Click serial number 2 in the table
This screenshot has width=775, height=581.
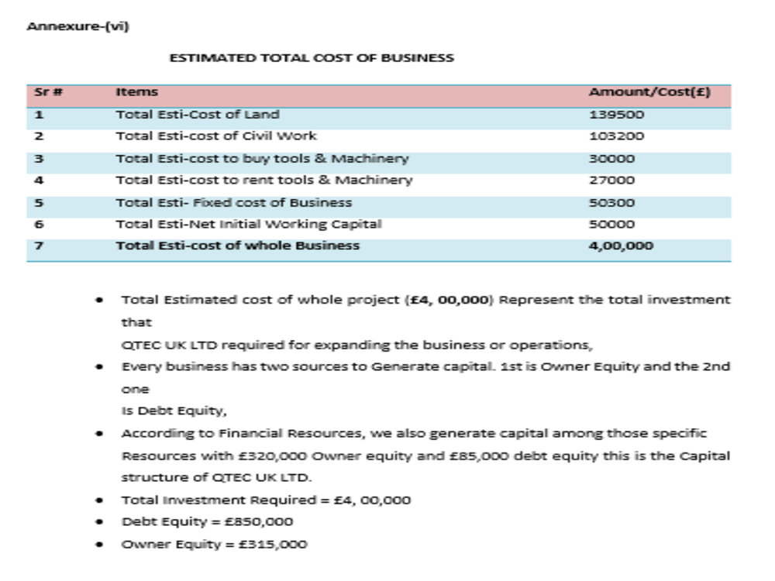pos(39,136)
